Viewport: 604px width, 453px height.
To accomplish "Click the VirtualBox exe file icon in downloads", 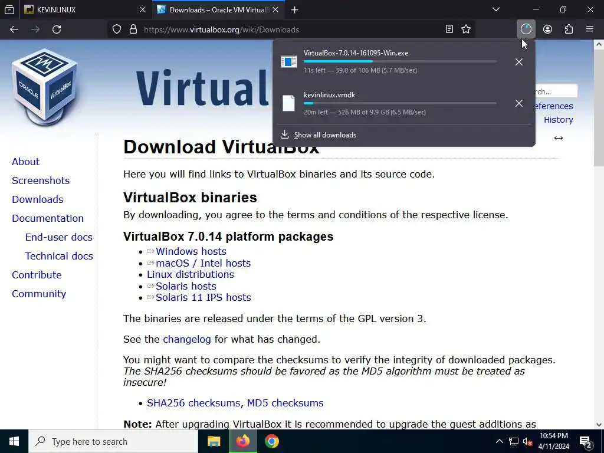I will 289,61.
